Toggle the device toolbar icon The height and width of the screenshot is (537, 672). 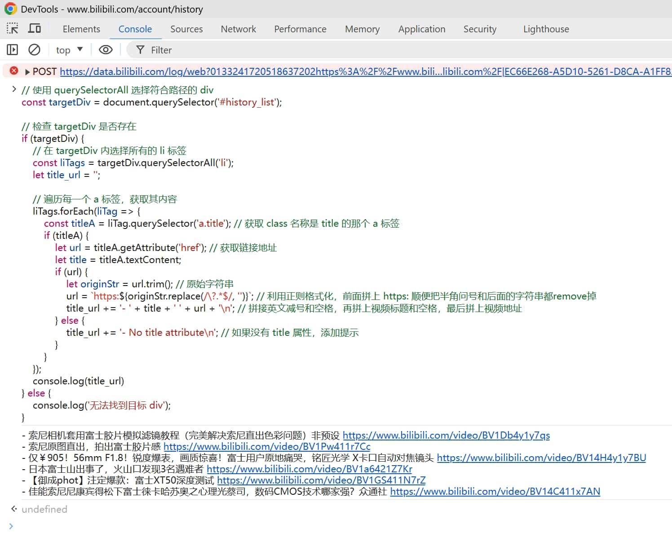pos(35,29)
